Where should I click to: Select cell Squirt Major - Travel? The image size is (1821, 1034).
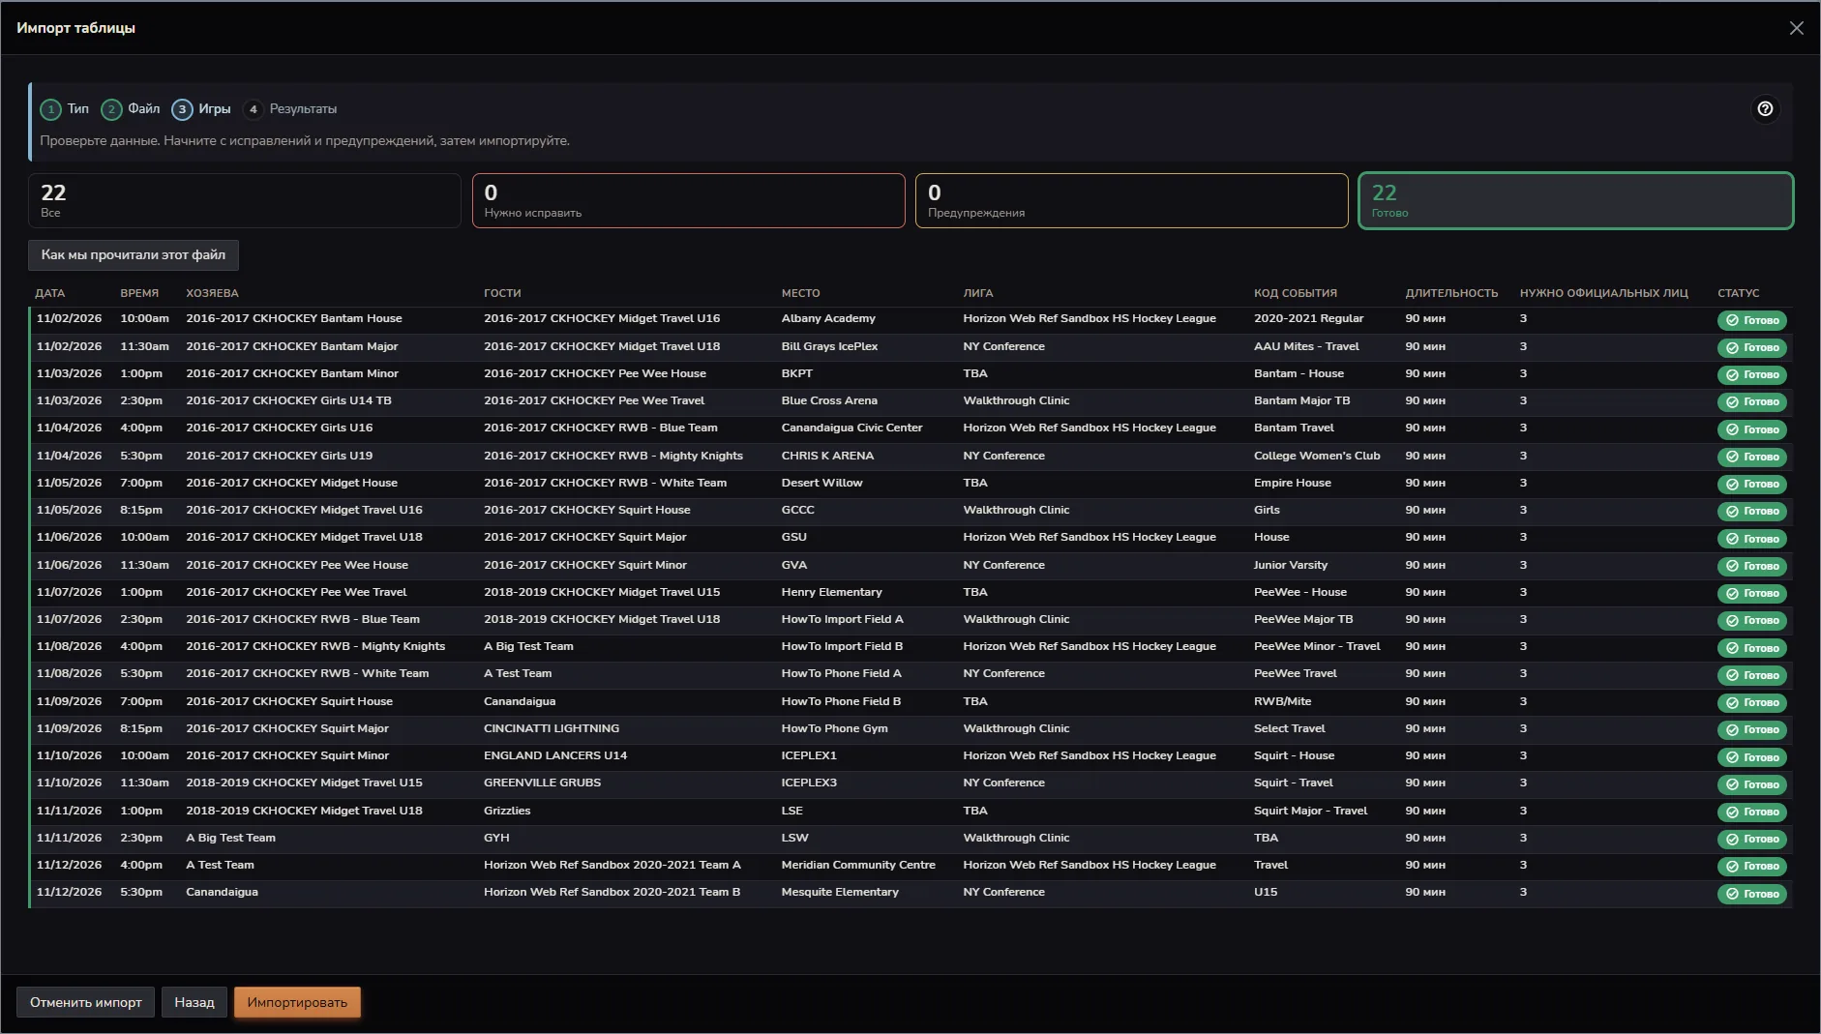point(1310,811)
